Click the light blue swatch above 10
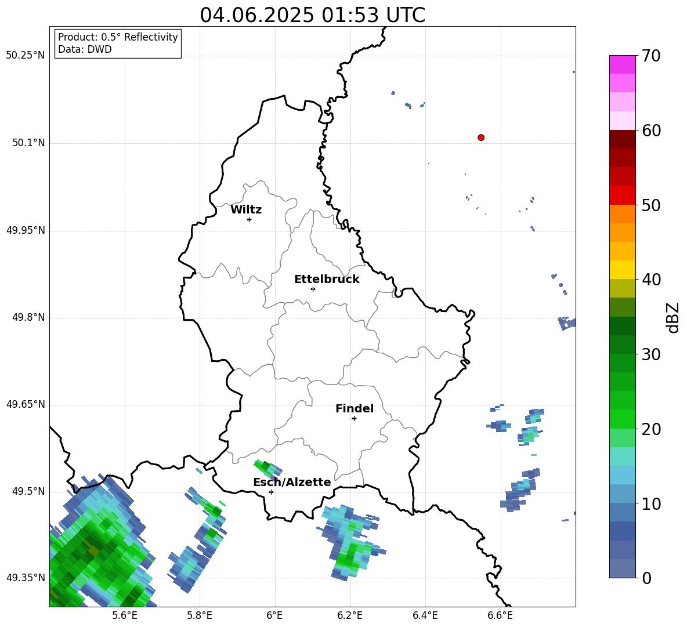This screenshot has height=627, width=687. [x=622, y=475]
